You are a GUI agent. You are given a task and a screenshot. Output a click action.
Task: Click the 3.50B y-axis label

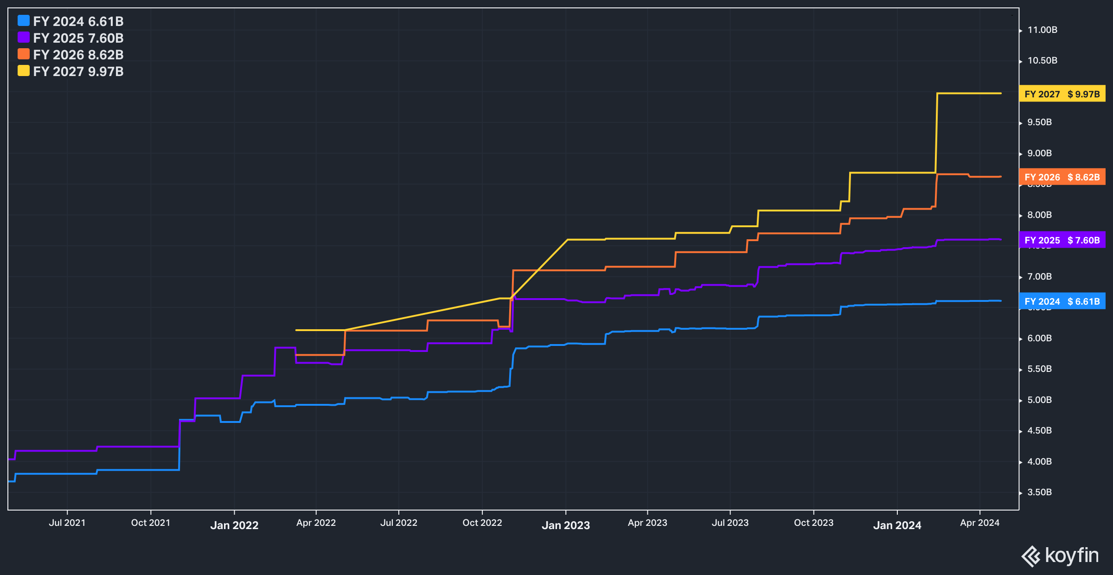pos(1039,492)
